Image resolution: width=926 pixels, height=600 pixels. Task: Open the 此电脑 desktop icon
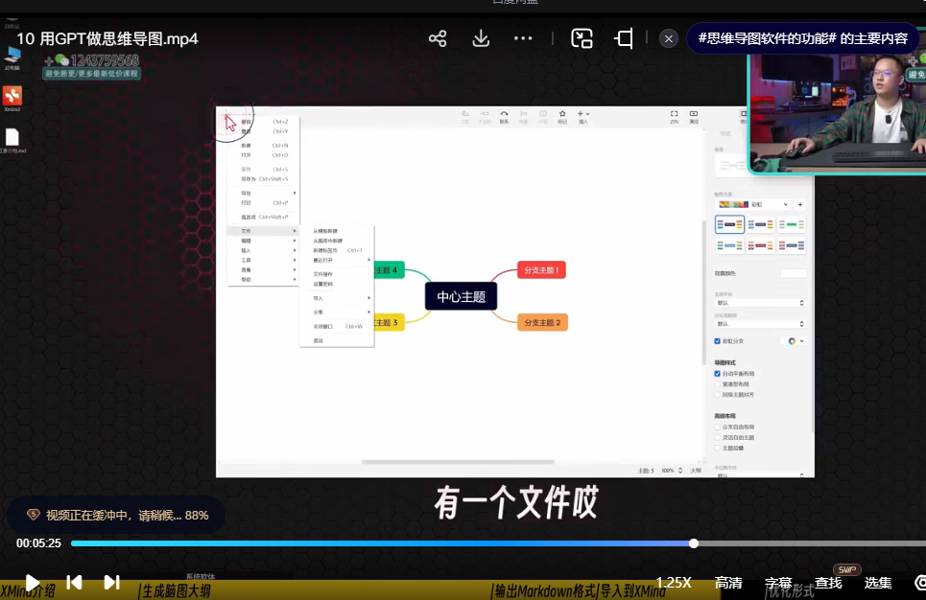point(12,59)
